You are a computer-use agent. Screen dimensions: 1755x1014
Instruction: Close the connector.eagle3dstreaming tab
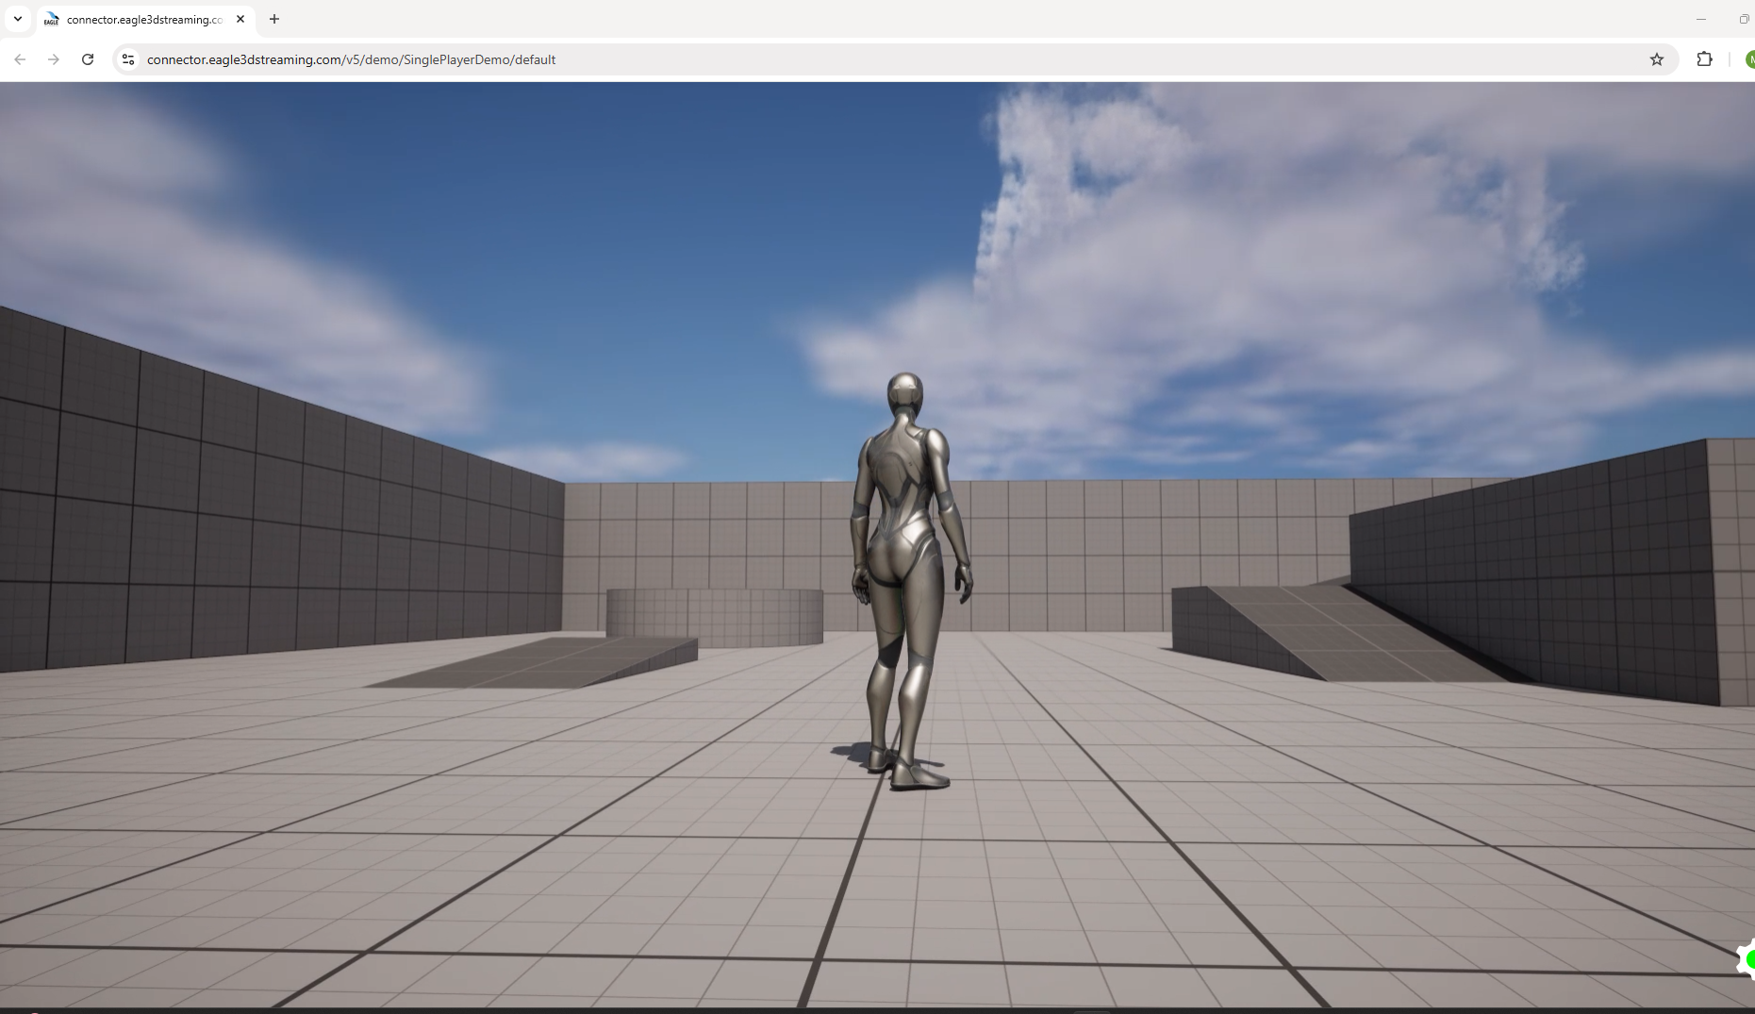pos(240,19)
